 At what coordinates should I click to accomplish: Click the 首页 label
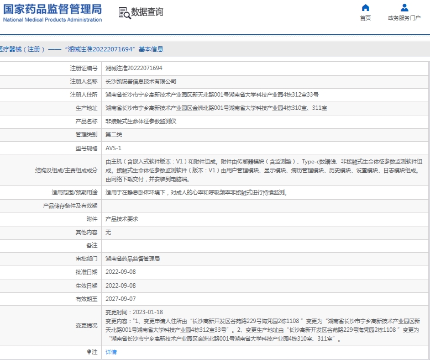tap(365, 18)
